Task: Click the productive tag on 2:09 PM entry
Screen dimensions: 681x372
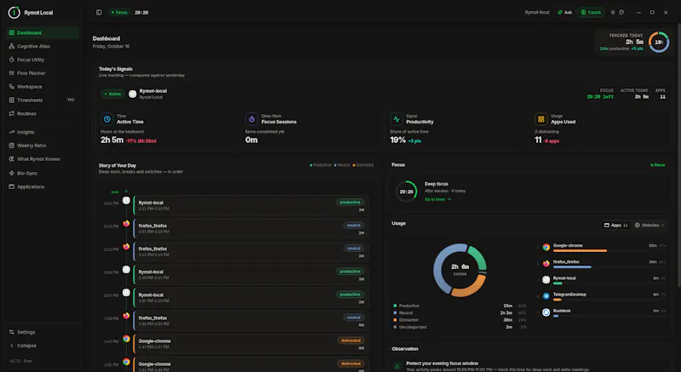Action: 350,272
